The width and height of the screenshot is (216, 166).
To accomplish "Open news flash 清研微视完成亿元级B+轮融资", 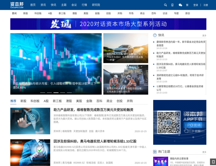I will 180,77.
